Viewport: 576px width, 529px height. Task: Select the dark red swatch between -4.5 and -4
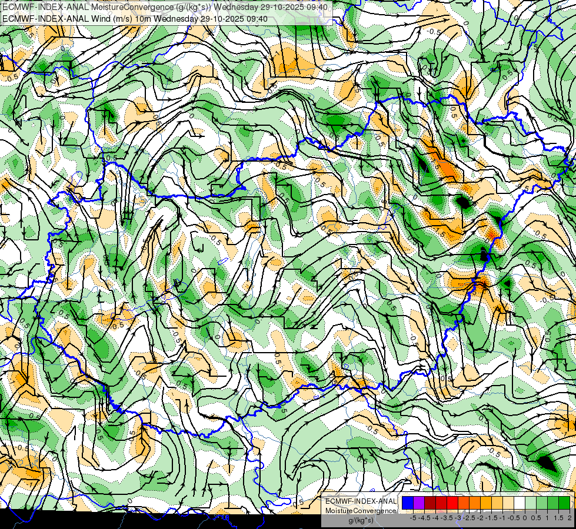pos(430,503)
